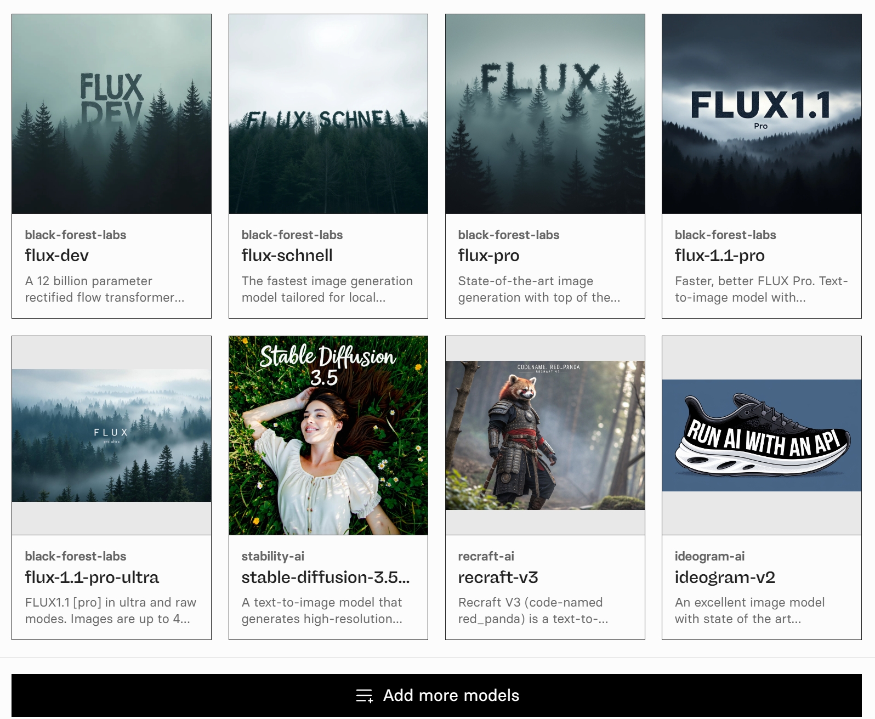
Task: Click the flux-1.1-pro-ultra model title
Action: (92, 578)
